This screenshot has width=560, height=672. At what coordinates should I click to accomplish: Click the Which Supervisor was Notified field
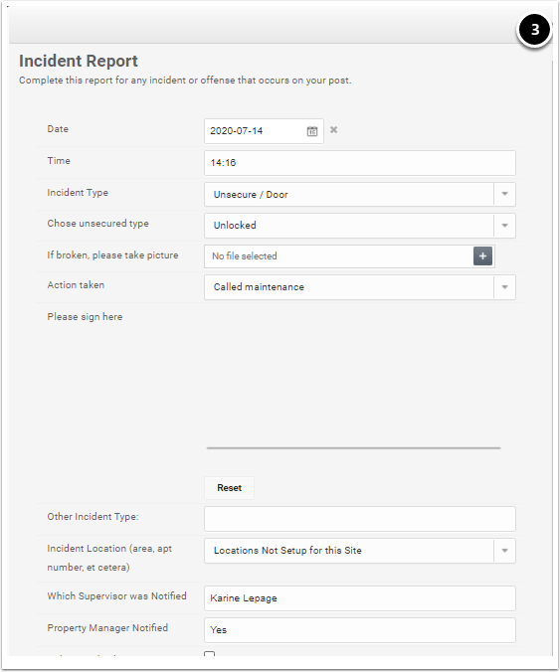[360, 598]
